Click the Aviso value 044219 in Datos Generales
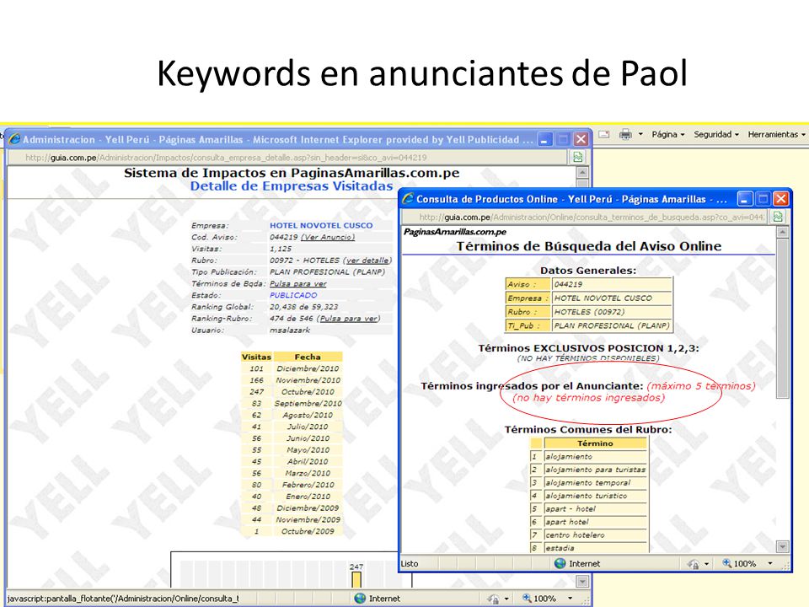Viewport: 809px width, 607px height. click(x=613, y=284)
